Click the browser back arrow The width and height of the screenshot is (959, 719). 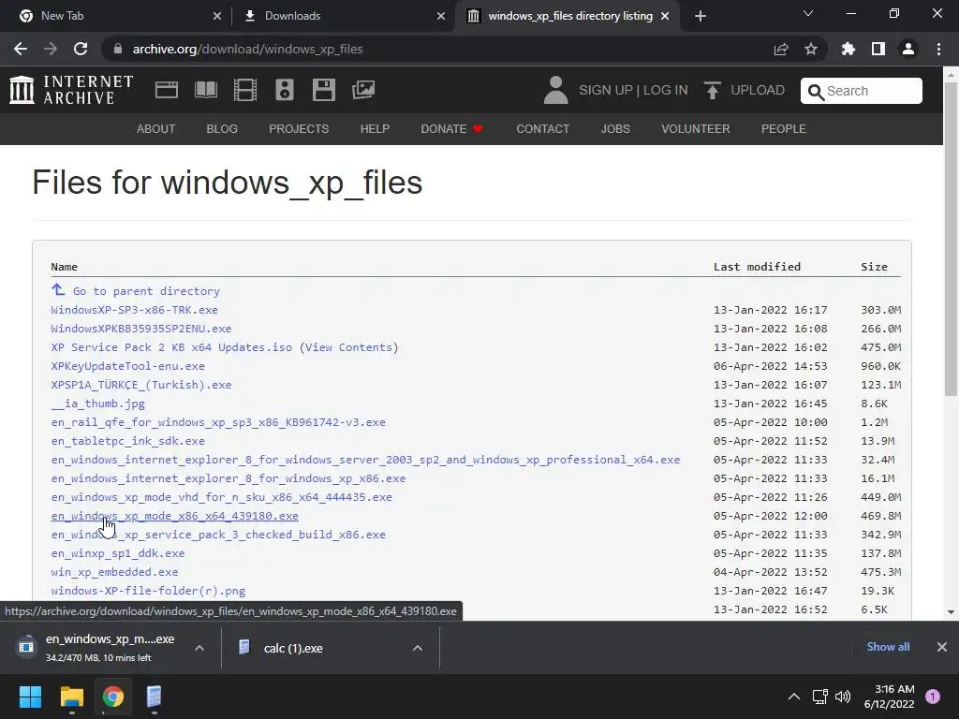[x=21, y=49]
